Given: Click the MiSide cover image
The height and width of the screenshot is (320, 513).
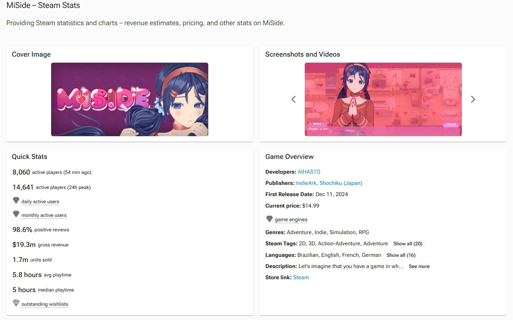Looking at the screenshot, I should click(130, 99).
